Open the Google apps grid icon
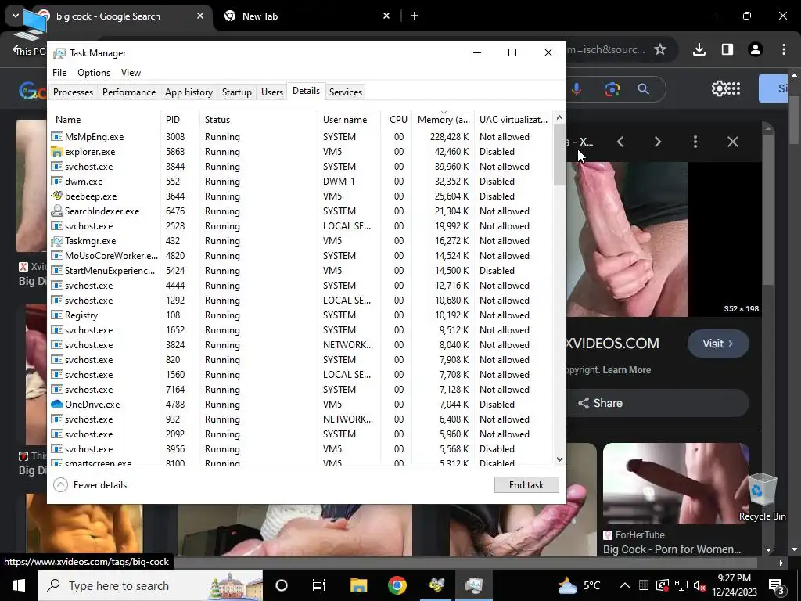Viewport: 801px width, 601px height. pos(734,88)
